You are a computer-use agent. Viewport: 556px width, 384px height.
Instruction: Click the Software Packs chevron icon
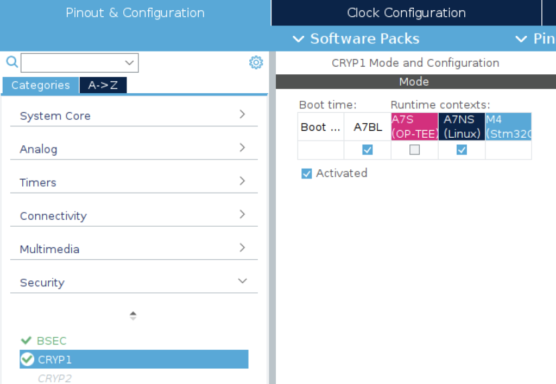pyautogui.click(x=299, y=39)
